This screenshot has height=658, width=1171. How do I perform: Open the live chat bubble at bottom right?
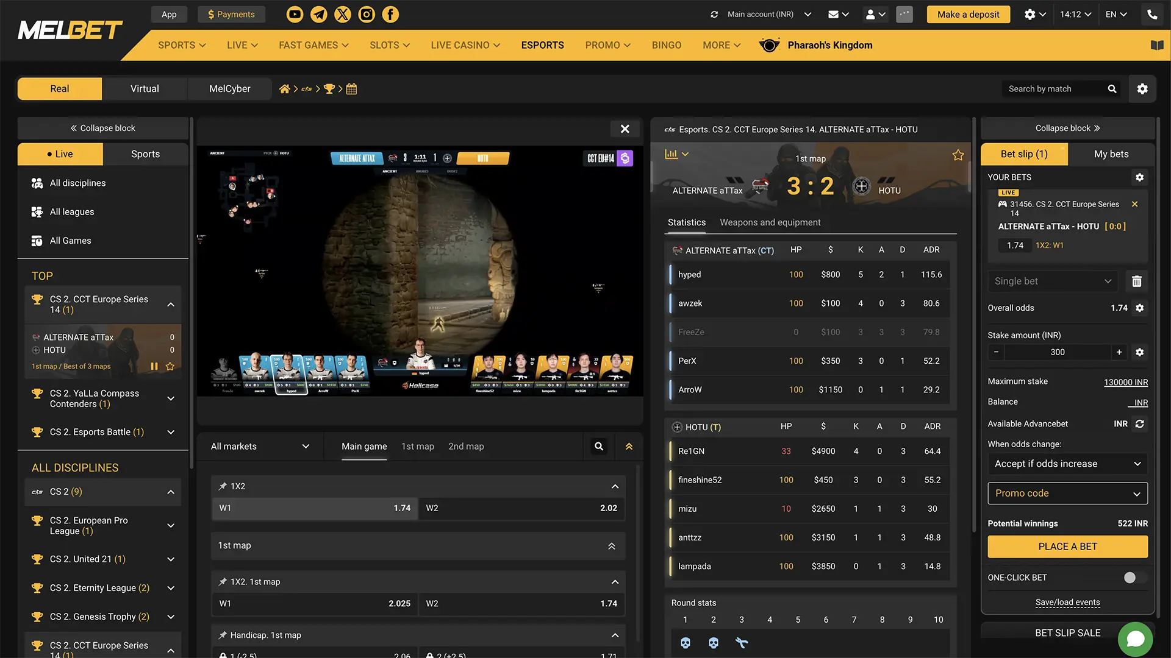tap(1136, 639)
